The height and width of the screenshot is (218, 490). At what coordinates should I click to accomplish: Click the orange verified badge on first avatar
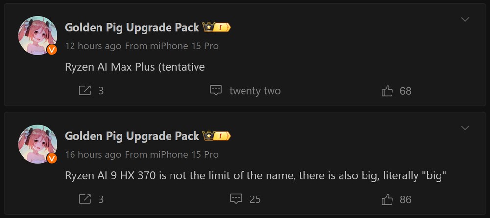52,50
